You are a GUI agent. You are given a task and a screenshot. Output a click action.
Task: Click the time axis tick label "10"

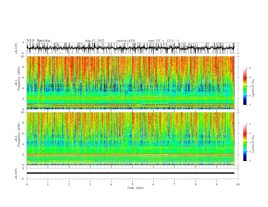(238, 184)
